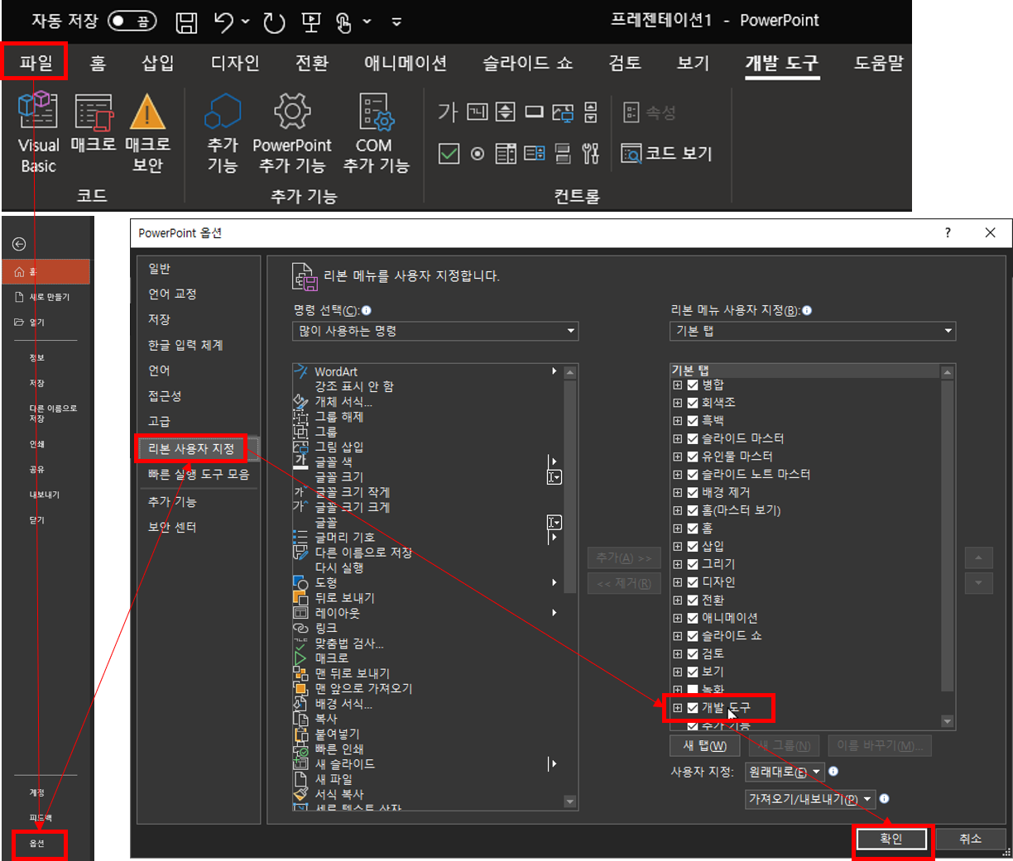Click the Save icon in title bar
This screenshot has height=861, width=1013.
pyautogui.click(x=187, y=22)
